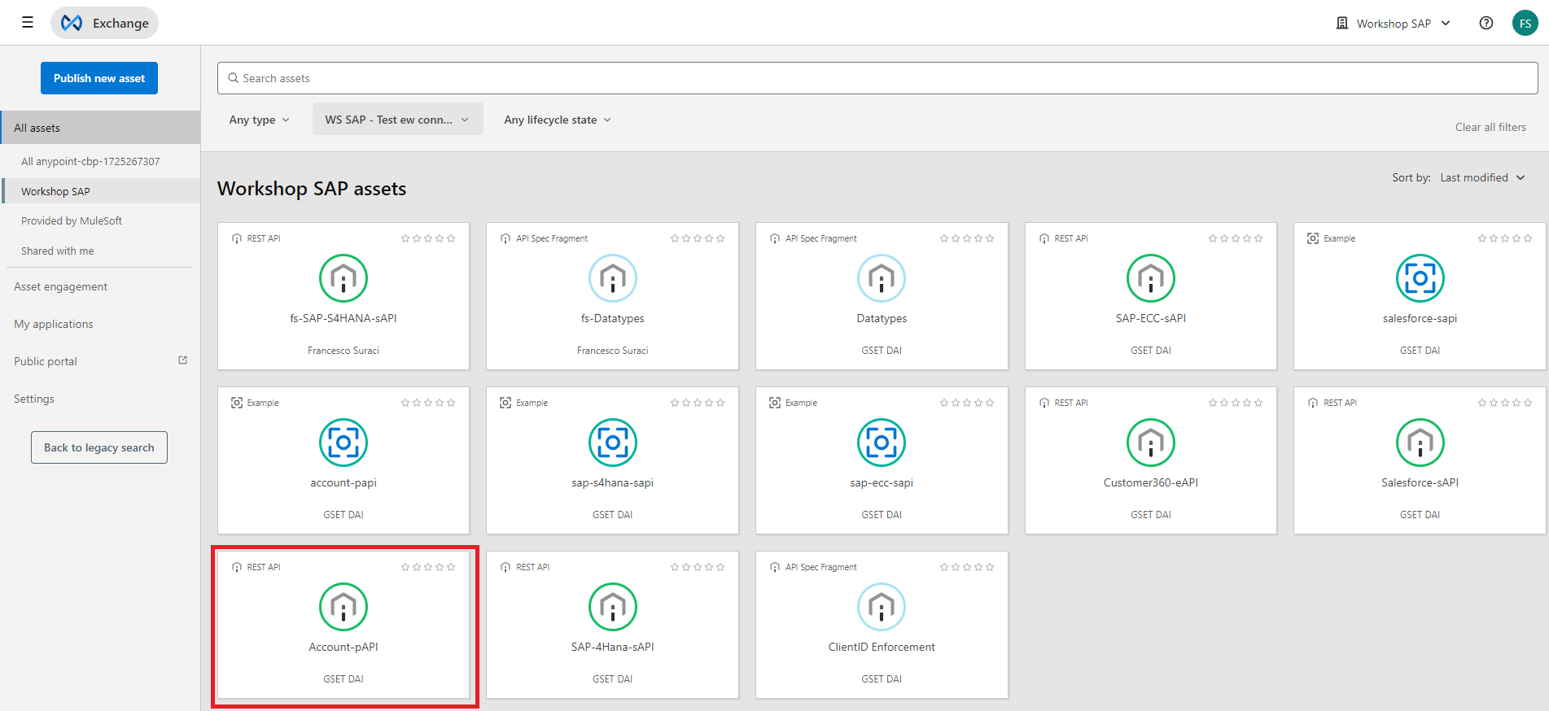
Task: Click the Customer360-eAPI asset icon
Action: coord(1151,443)
